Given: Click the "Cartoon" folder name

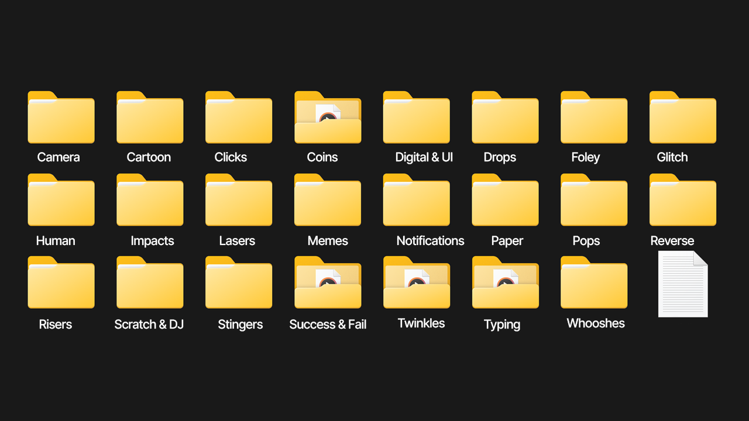Looking at the screenshot, I should (149, 157).
